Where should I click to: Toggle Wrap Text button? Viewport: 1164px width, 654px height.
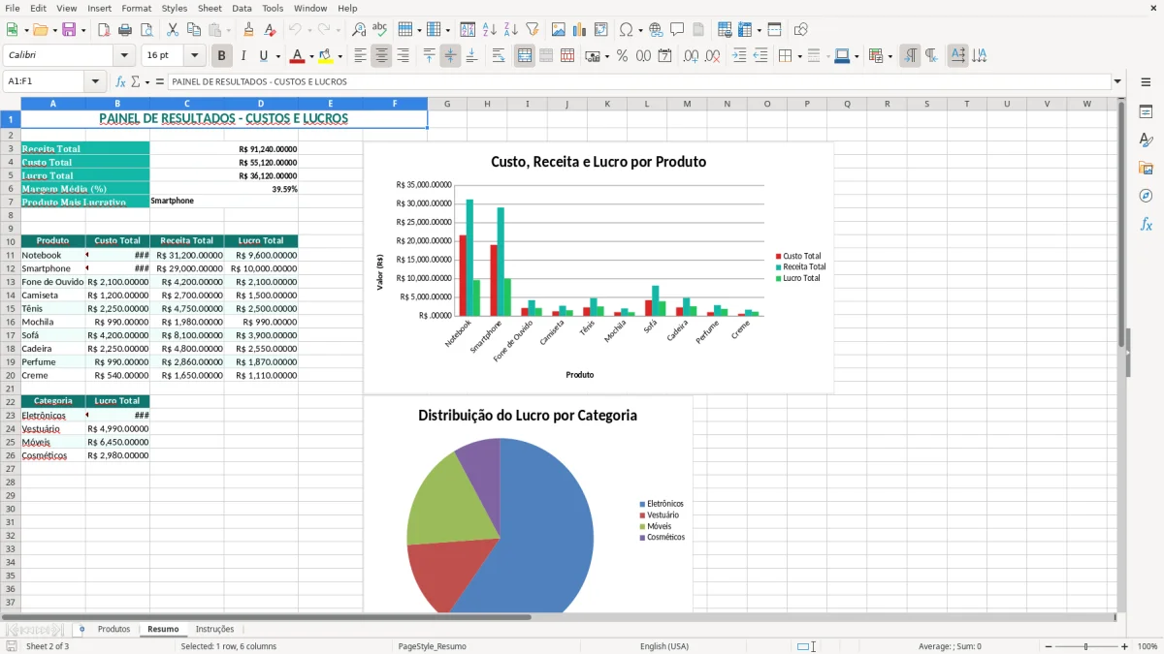[499, 56]
